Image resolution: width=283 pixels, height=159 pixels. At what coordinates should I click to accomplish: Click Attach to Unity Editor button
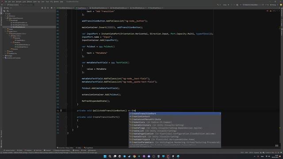click(x=250, y=5)
